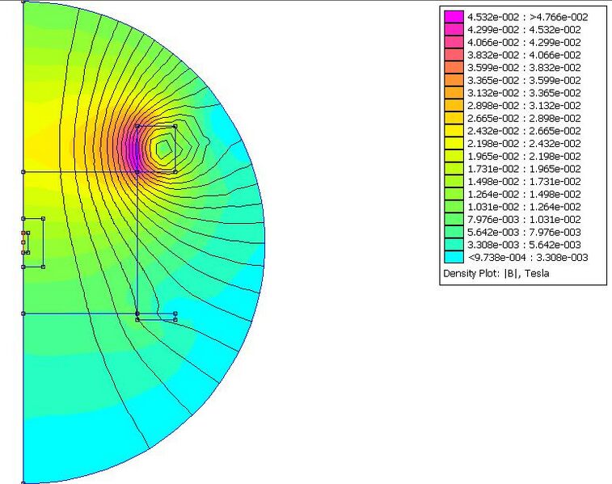
Task: Click the magenta swatch for 4.532e-002 range
Action: [x=453, y=16]
